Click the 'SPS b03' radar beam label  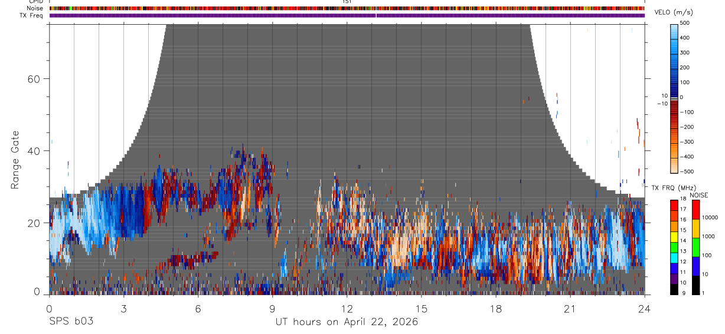71,322
